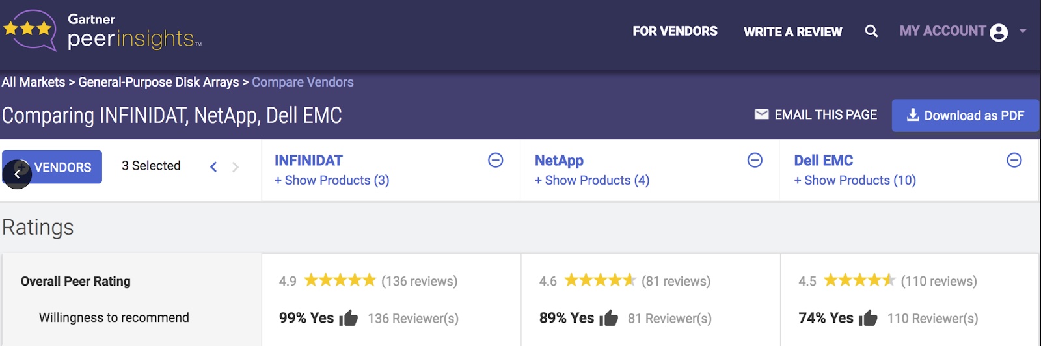Open the My Account profile avatar icon
This screenshot has width=1041, height=346.
click(999, 32)
